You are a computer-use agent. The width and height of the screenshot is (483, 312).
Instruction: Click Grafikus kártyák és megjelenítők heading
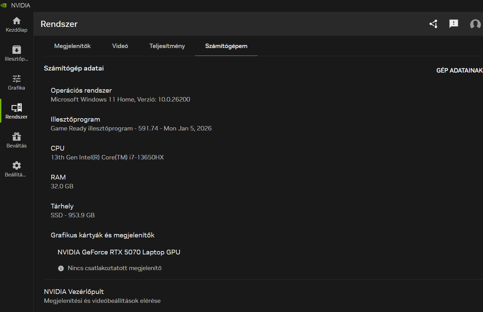102,235
